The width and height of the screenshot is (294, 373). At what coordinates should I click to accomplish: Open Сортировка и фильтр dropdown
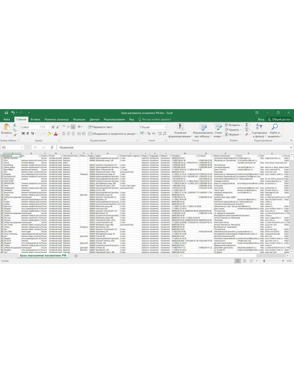(x=259, y=131)
